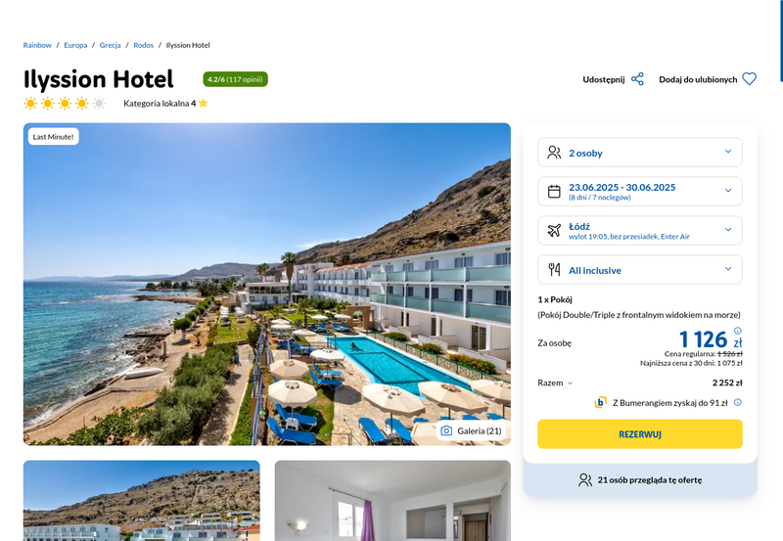Expand the Razem total price breakdown

(x=555, y=383)
